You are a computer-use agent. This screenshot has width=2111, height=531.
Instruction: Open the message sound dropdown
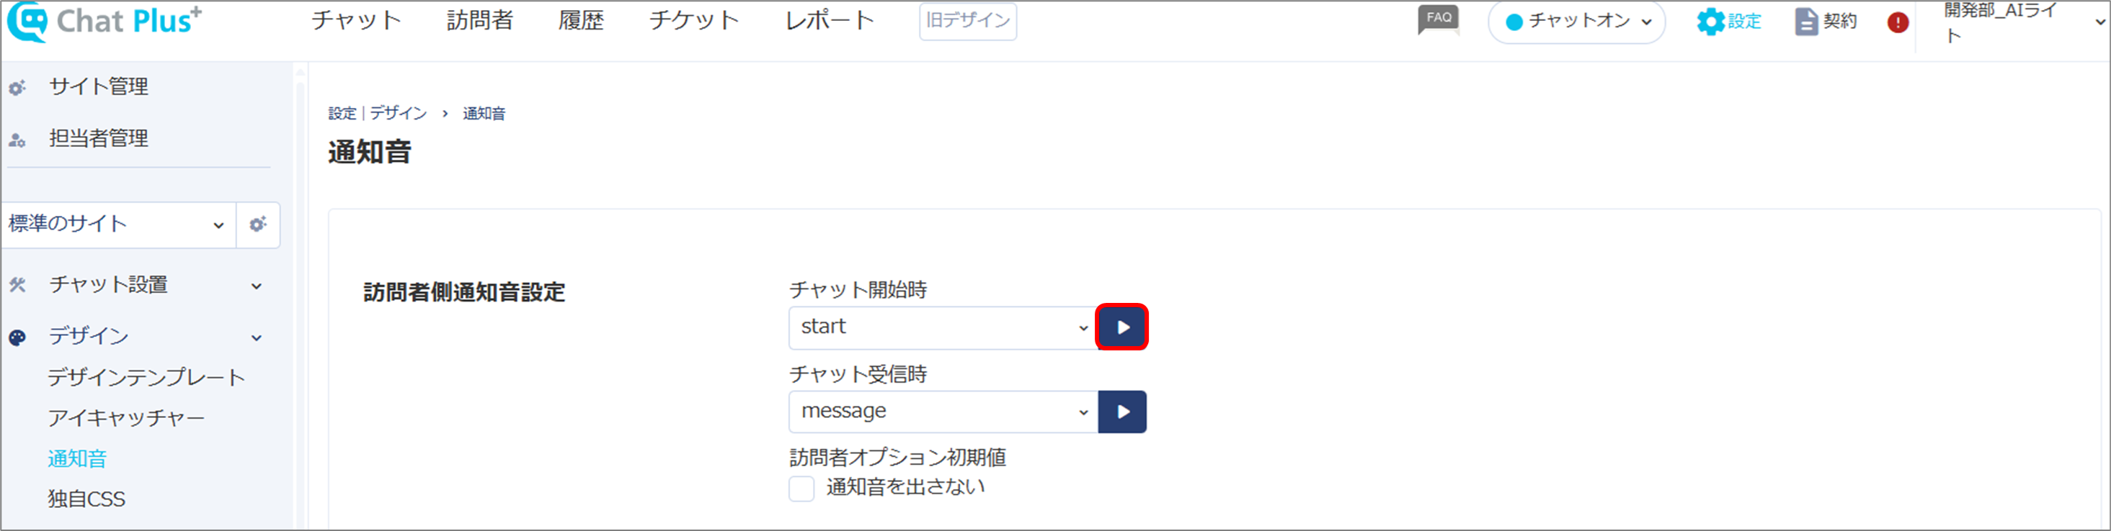coord(943,412)
